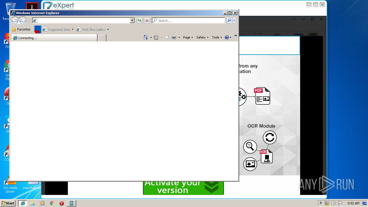Open the IE Help icon menu
368x207 pixels.
pyautogui.click(x=228, y=37)
